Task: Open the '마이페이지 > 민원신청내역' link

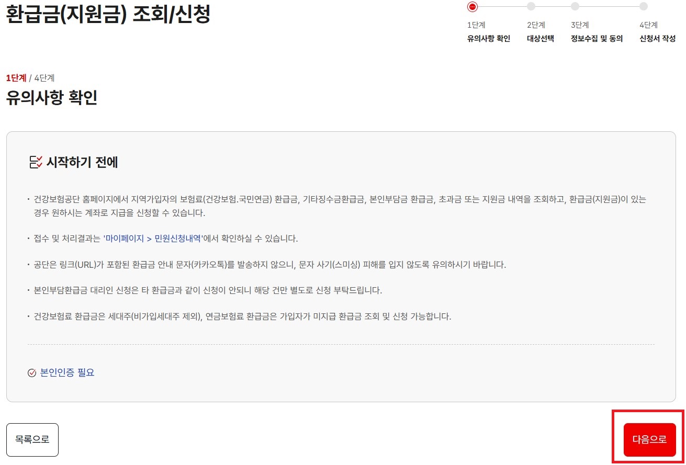Action: point(153,239)
